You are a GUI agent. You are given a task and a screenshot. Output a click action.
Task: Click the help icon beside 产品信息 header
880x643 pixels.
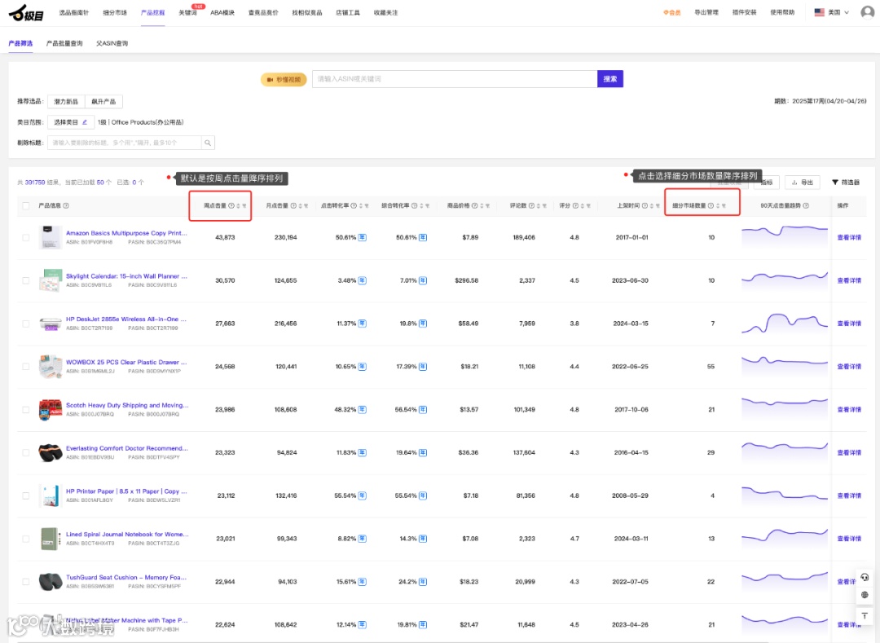[x=66, y=205]
